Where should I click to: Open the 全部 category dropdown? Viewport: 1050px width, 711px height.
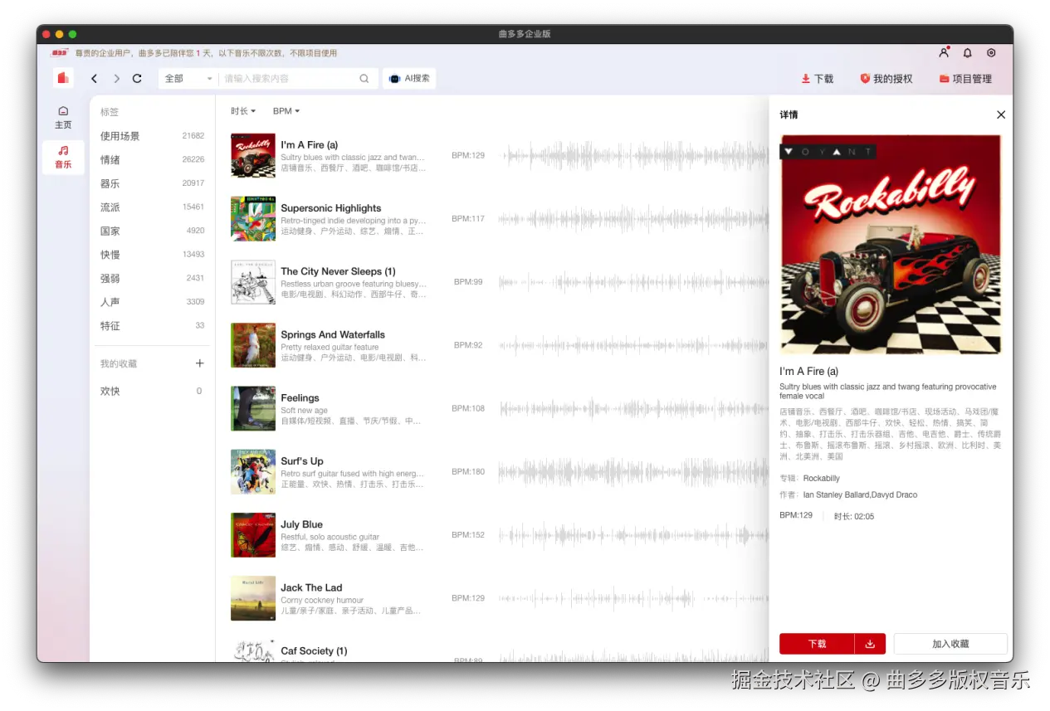click(188, 79)
